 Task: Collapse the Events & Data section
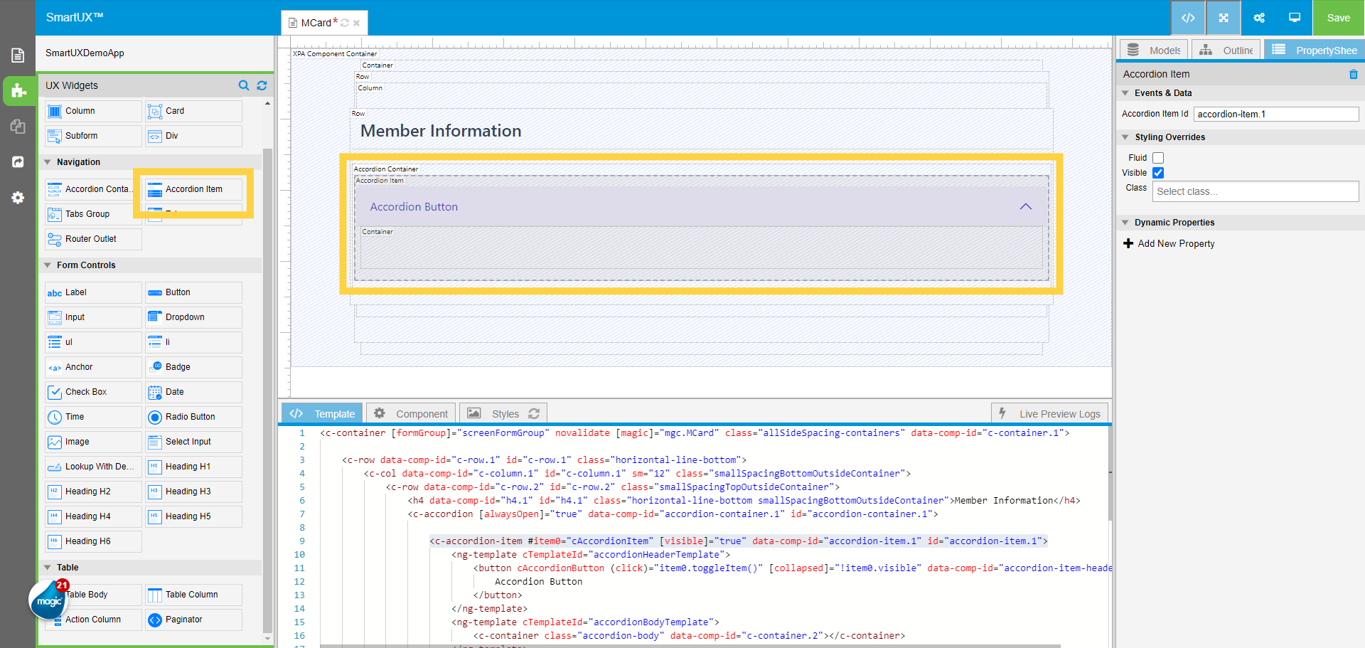point(1125,92)
